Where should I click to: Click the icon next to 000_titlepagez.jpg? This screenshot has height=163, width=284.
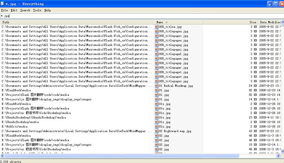point(157,81)
